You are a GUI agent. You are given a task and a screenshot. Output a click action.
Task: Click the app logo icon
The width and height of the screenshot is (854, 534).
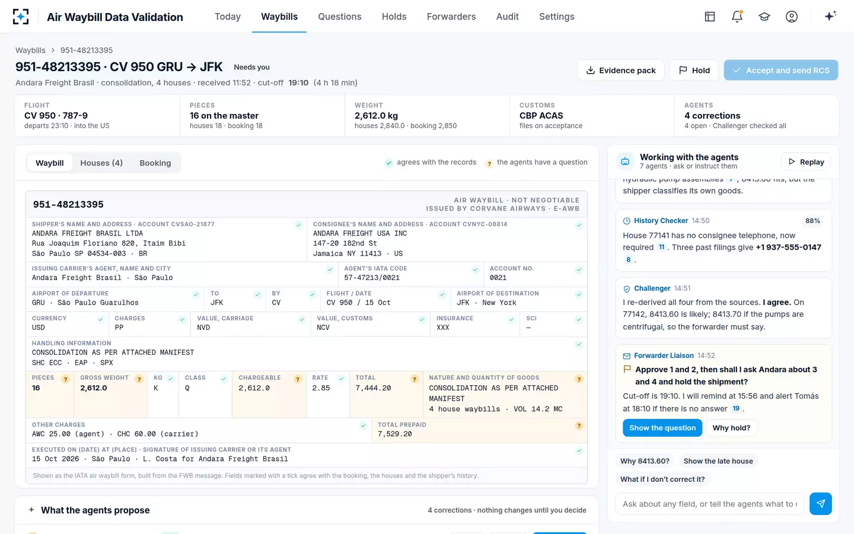click(21, 17)
